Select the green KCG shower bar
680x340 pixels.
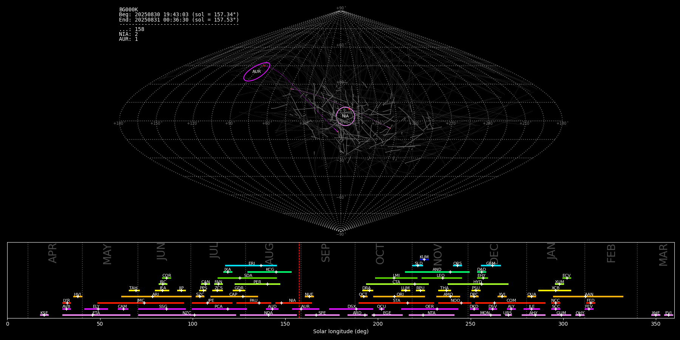tap(269, 272)
